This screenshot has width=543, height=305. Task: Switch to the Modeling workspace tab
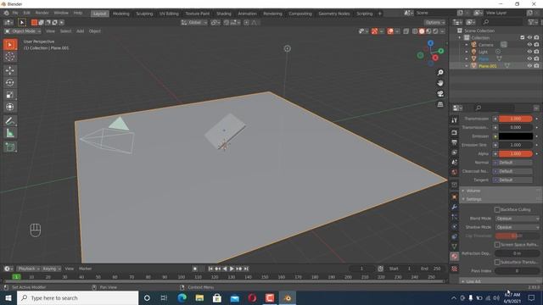(x=120, y=14)
